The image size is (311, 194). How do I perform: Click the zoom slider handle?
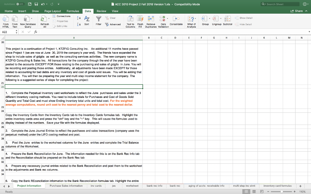click(x=282, y=192)
